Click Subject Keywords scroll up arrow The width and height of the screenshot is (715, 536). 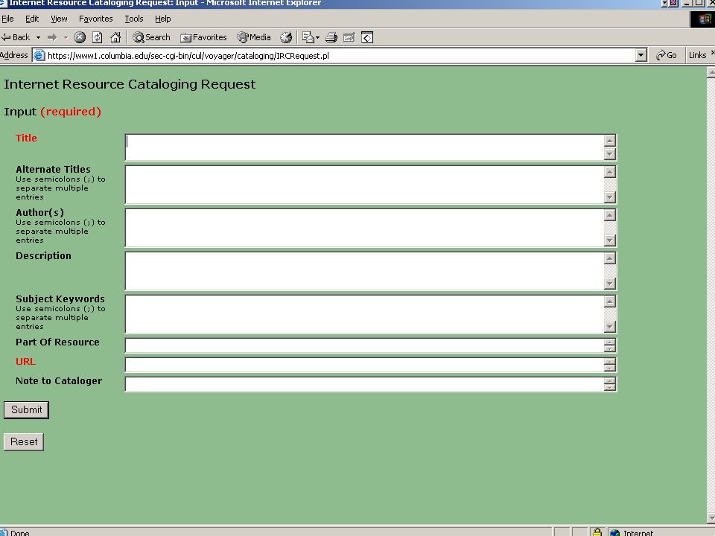(x=610, y=301)
